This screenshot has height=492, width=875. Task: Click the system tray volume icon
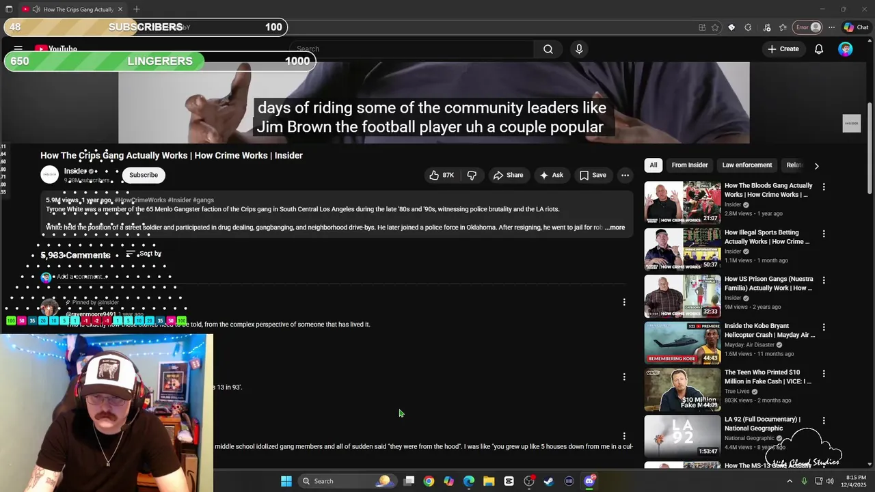click(x=829, y=481)
